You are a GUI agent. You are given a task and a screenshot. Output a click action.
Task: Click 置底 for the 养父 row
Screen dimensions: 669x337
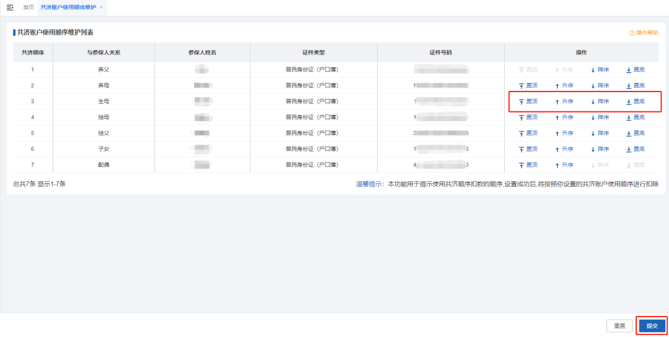pyautogui.click(x=636, y=70)
